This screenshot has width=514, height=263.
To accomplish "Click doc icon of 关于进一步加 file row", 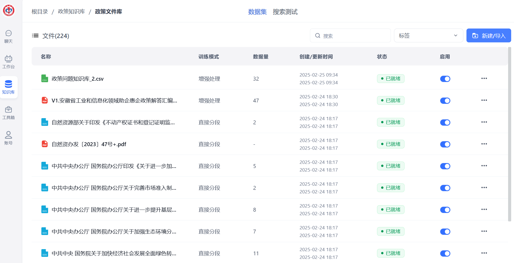I will tap(45, 166).
